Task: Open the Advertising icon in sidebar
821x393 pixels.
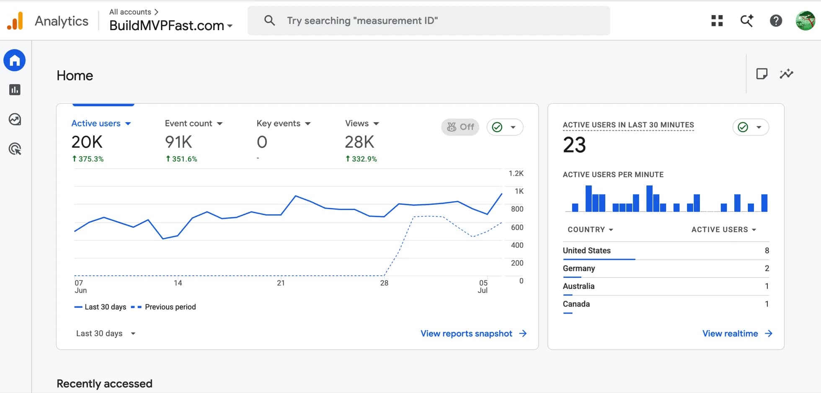Action: (x=15, y=149)
